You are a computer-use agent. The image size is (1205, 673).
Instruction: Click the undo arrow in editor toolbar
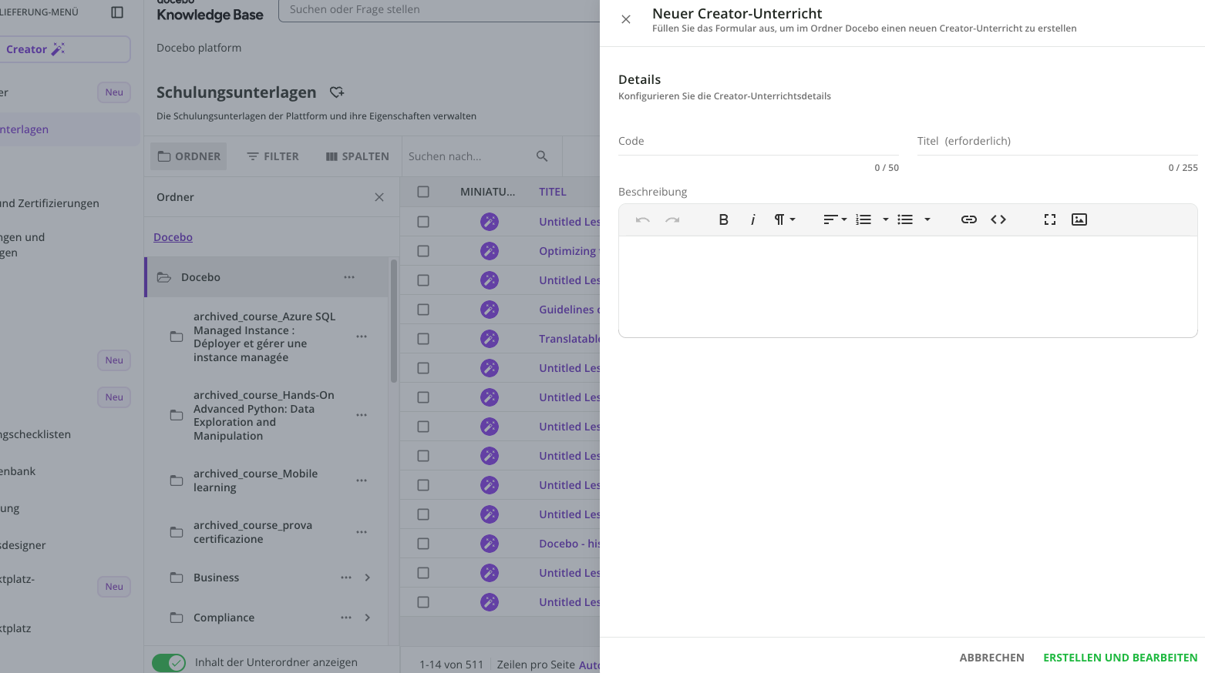click(x=643, y=219)
